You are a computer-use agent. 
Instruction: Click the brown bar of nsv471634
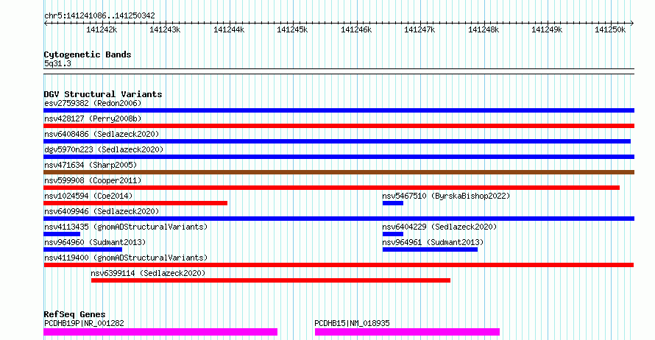339,172
